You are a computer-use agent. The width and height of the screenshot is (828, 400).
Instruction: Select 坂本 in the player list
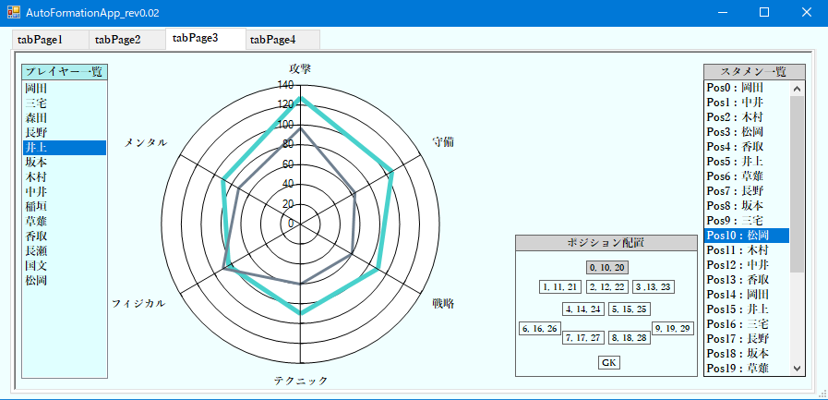tap(64, 163)
